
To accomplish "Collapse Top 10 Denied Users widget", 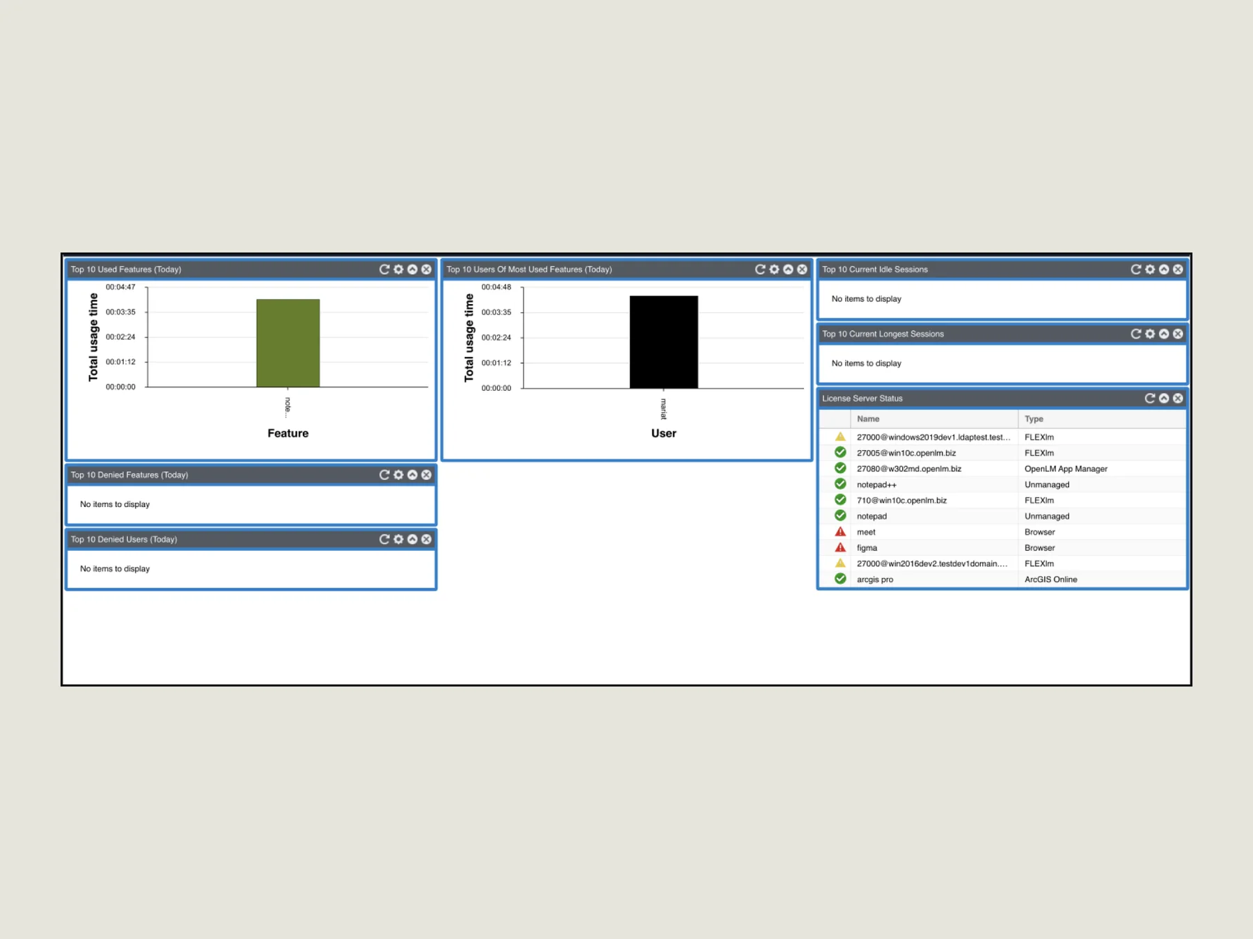I will pos(412,539).
